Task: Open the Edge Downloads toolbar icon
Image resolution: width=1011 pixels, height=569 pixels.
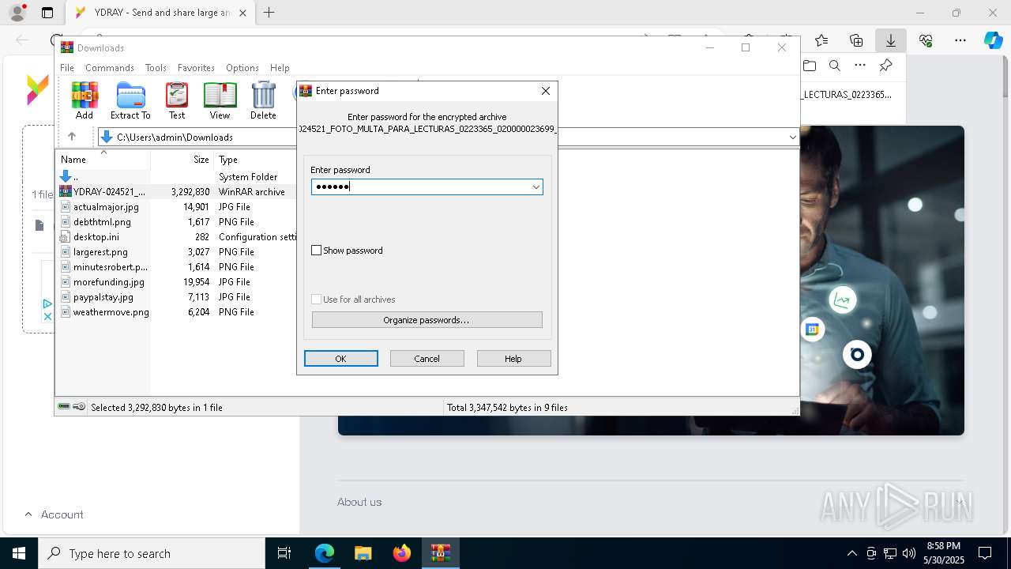Action: coord(890,40)
